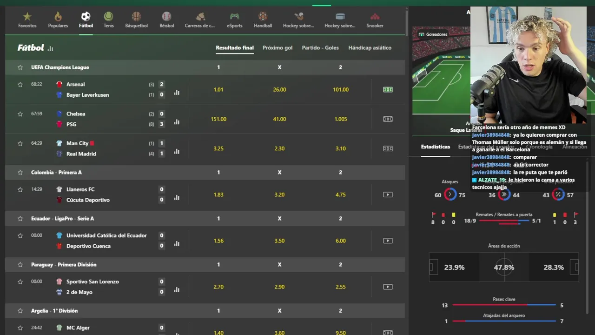Watch Llaneros FC live stream icon

pos(388,194)
